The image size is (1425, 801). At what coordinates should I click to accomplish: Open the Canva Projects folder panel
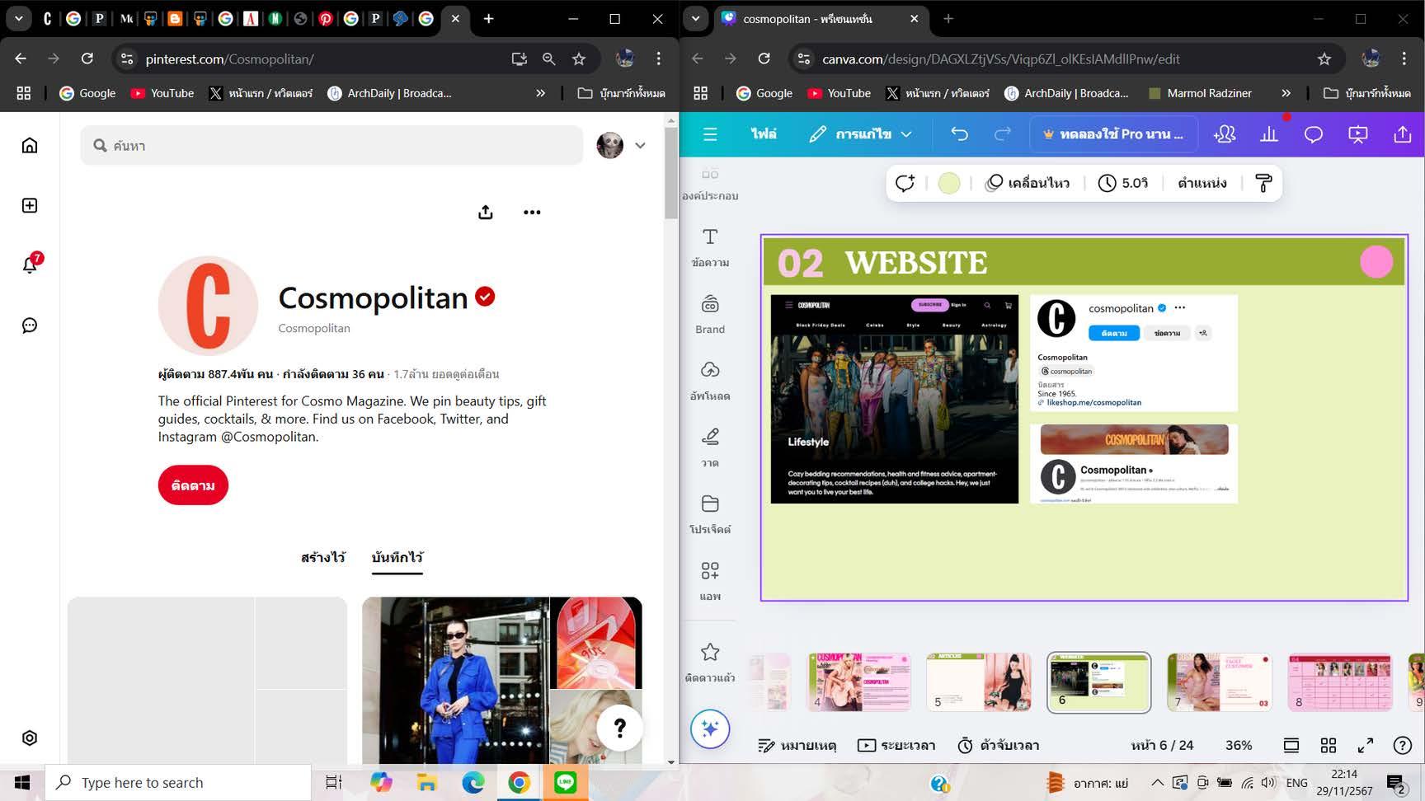[x=710, y=514]
